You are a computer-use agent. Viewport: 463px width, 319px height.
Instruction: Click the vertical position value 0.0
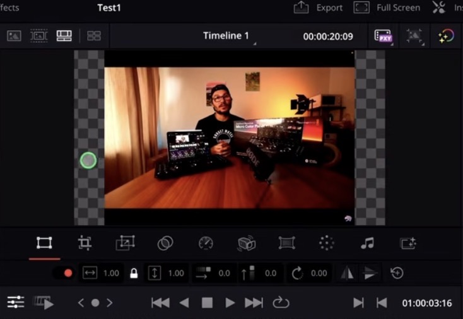pyautogui.click(x=271, y=273)
